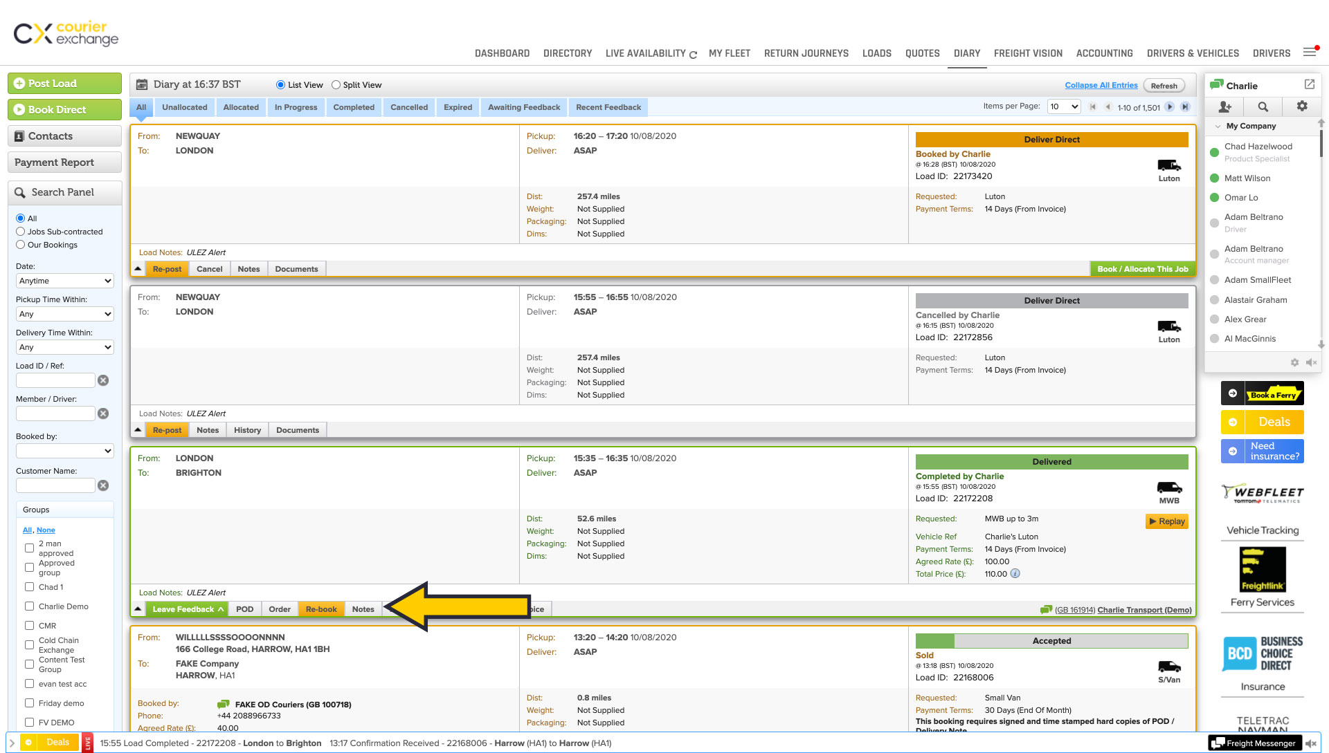Open chat search magnifier icon

pos(1263,106)
